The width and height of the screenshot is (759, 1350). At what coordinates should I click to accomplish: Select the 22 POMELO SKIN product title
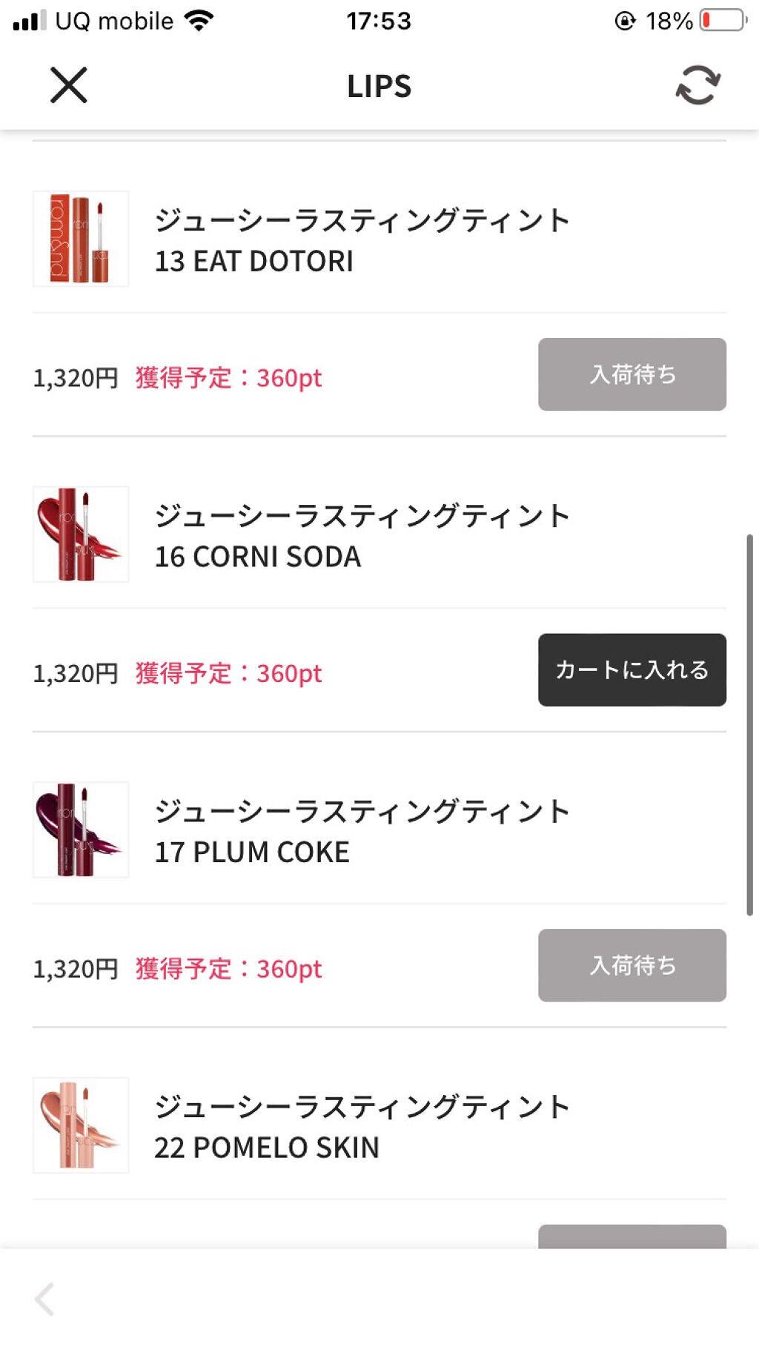pos(362,1126)
